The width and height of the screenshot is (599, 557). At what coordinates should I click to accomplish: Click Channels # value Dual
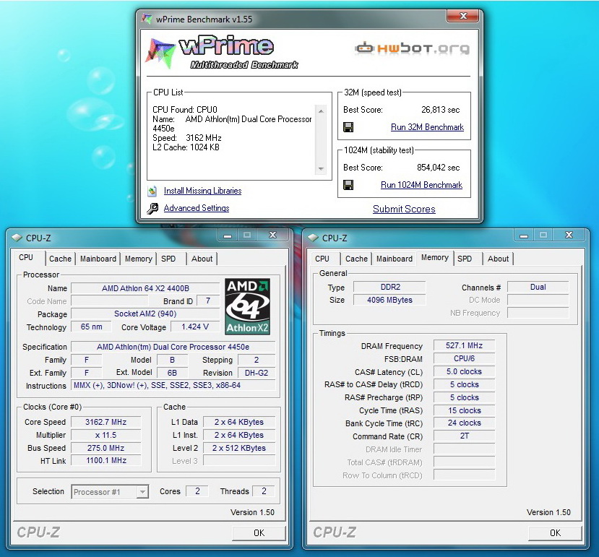[538, 288]
